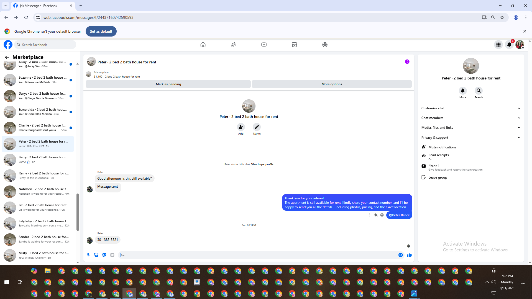Click Mark as pending button
532x299 pixels.
[x=168, y=84]
